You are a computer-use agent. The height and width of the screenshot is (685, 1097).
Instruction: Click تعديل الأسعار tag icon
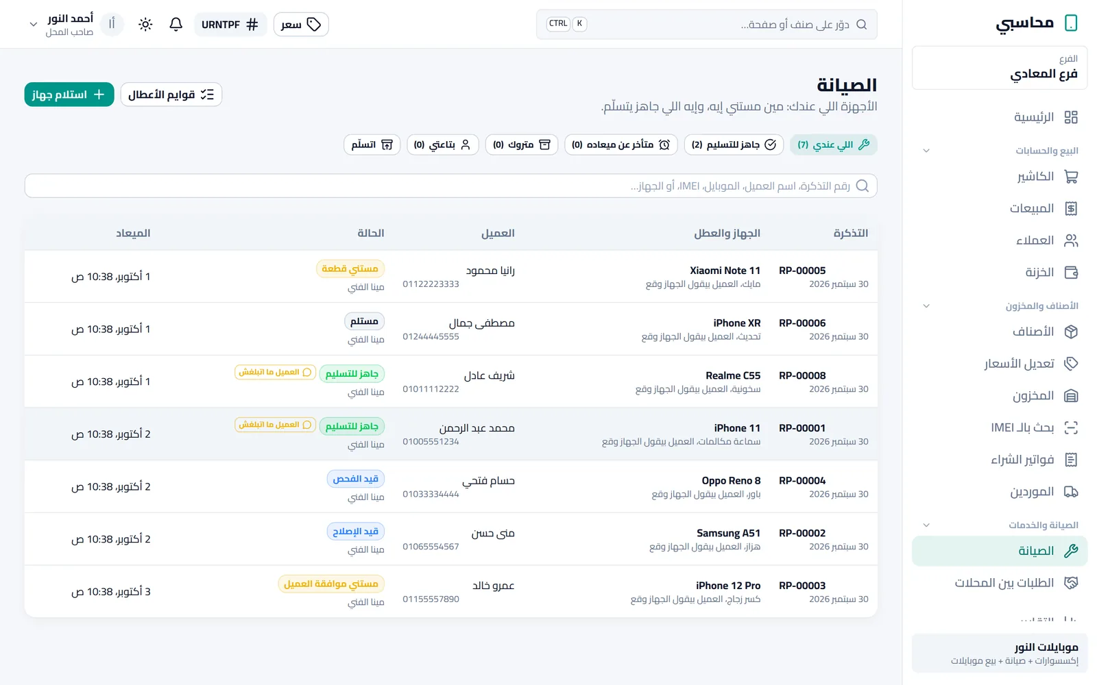coord(1071,364)
